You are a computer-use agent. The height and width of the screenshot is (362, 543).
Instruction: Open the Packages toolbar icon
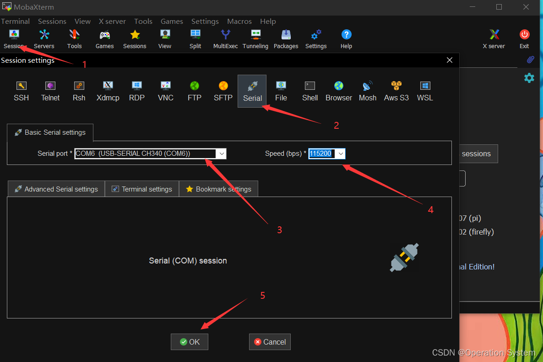(286, 39)
